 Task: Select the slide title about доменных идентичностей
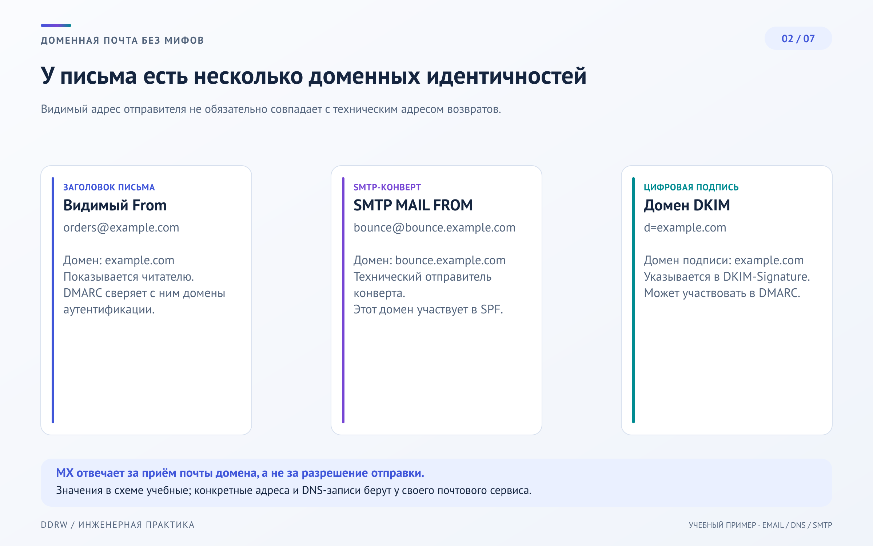[x=314, y=76]
